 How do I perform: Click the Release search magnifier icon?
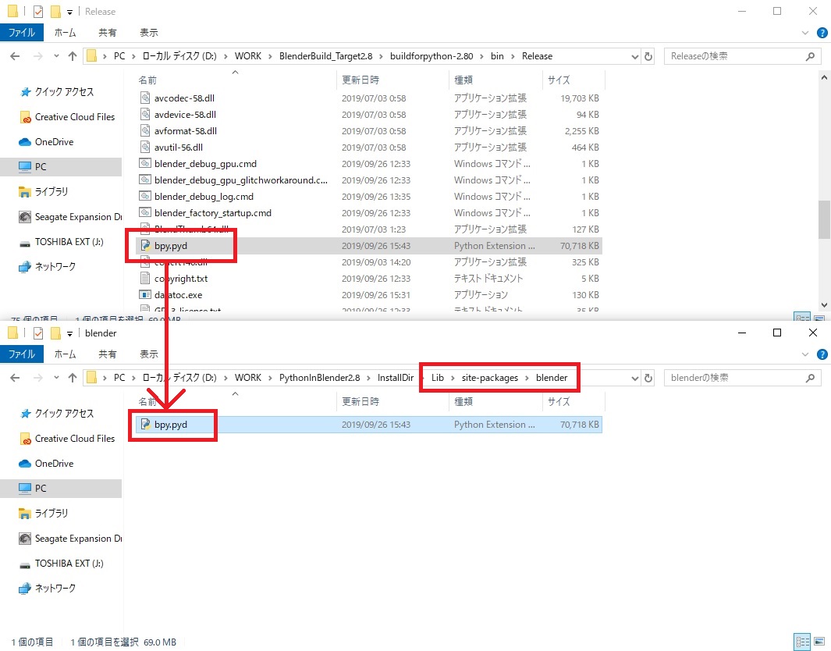pos(810,56)
